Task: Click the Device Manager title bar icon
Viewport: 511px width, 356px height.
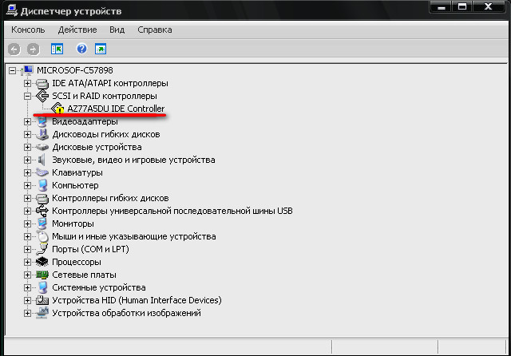Action: point(12,10)
